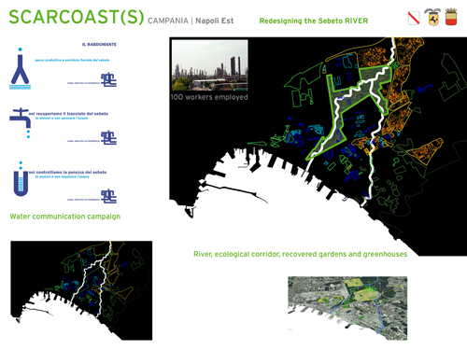Click the red diagonal-stripe Campania crest
Image resolution: width=467 pixels, height=350 pixels.
pyautogui.click(x=414, y=18)
